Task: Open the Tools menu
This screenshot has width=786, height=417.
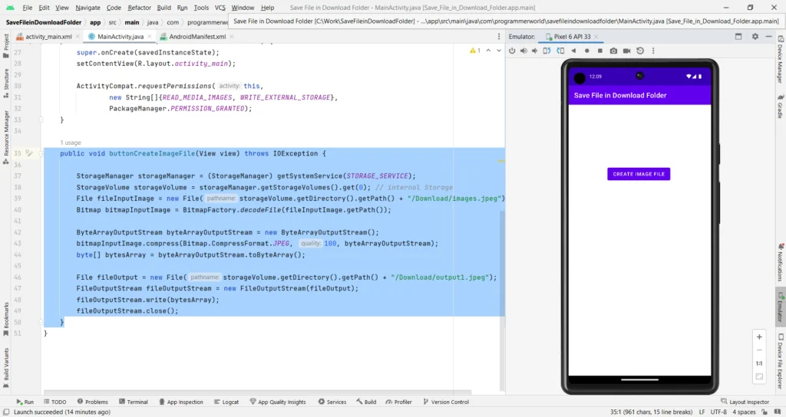Action: (x=201, y=8)
